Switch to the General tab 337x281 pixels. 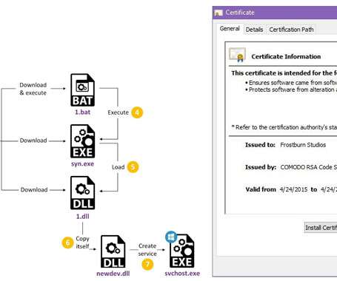[x=230, y=29]
